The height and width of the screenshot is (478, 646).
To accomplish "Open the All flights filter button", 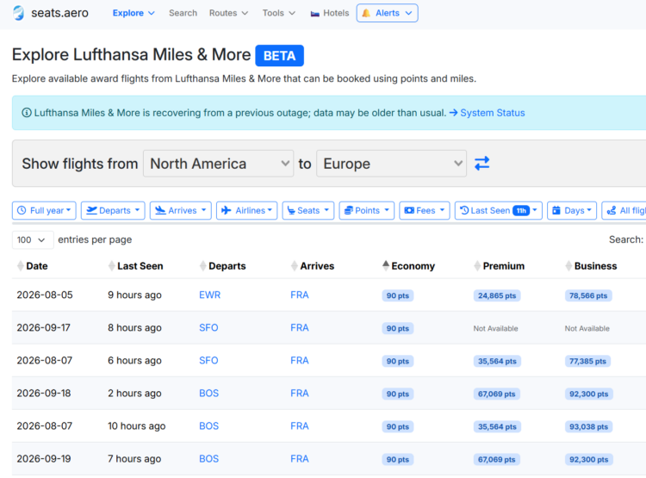I will pos(624,210).
